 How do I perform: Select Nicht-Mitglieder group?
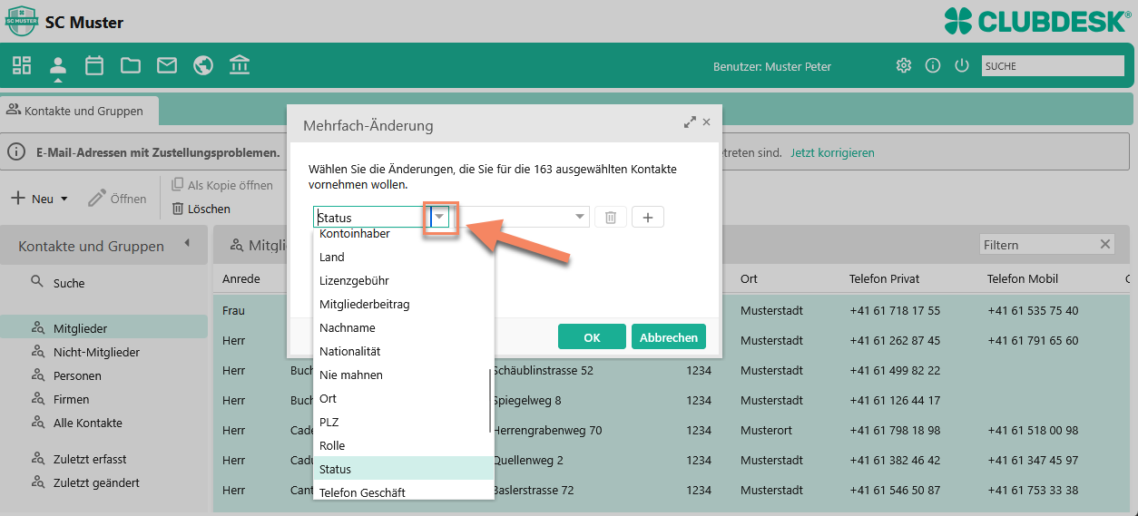pos(96,352)
